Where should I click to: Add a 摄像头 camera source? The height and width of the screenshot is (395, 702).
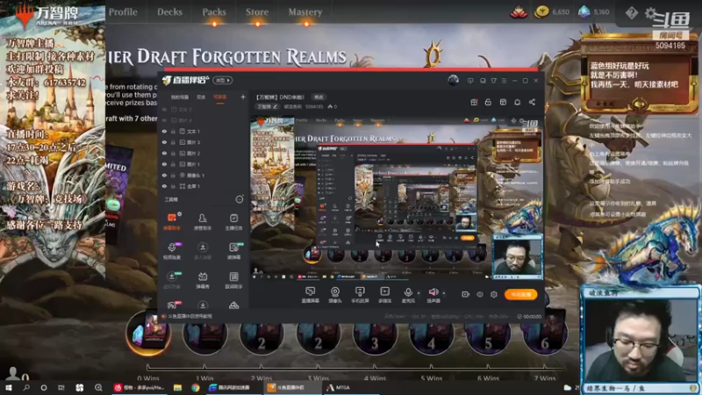pyautogui.click(x=335, y=295)
